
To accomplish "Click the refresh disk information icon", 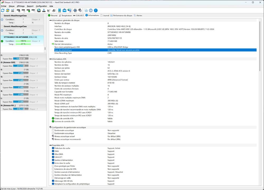I will [3, 11].
